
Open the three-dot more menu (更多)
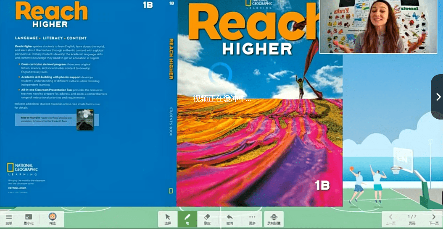click(x=252, y=219)
